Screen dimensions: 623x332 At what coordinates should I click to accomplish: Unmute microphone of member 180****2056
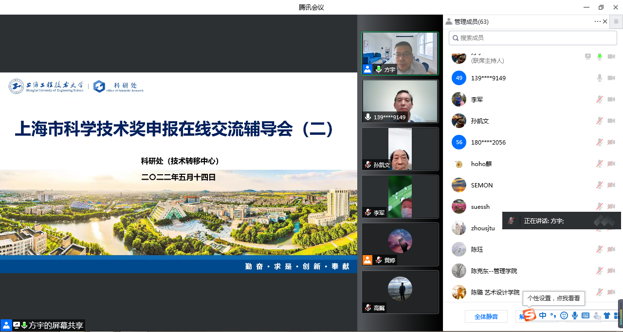(x=600, y=142)
